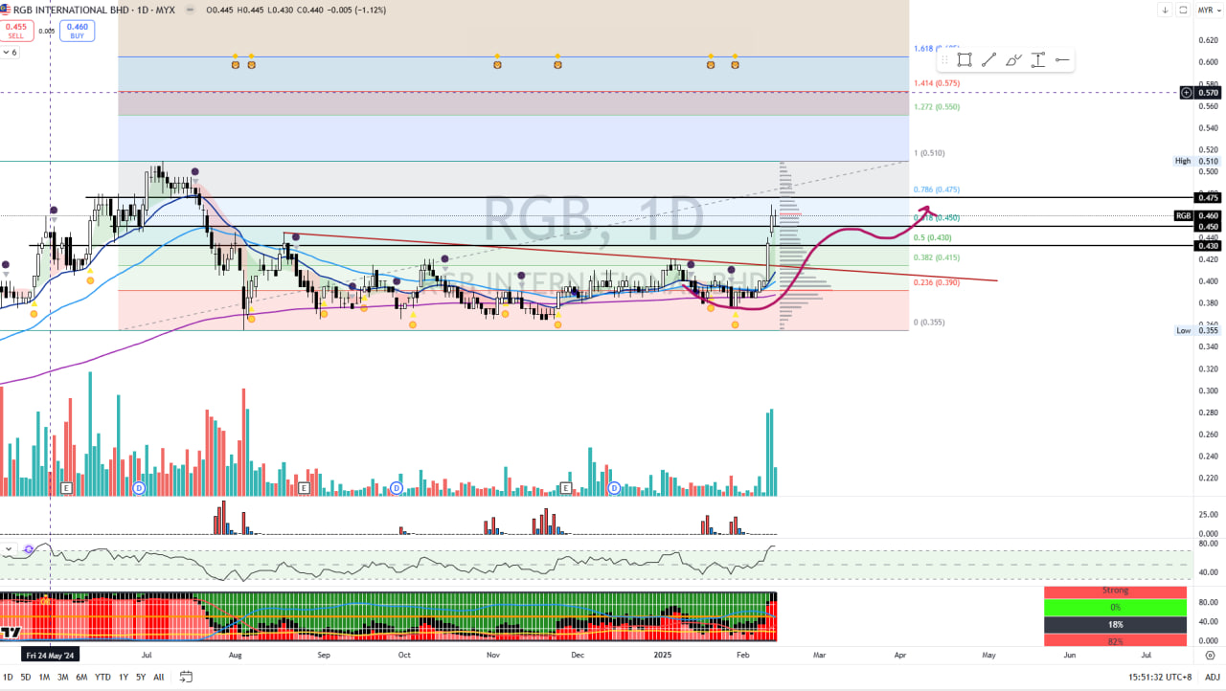The height and width of the screenshot is (691, 1226).
Task: Click the first E earnings marker near June
Action: tap(66, 488)
